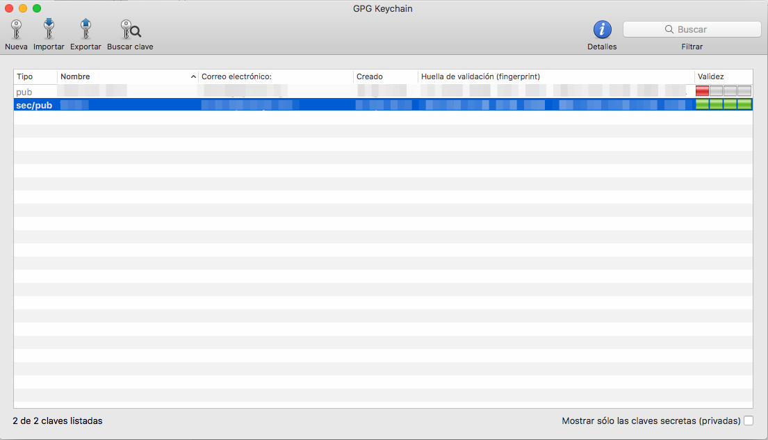This screenshot has width=768, height=440.
Task: Click the Nueva key icon
Action: coord(16,29)
